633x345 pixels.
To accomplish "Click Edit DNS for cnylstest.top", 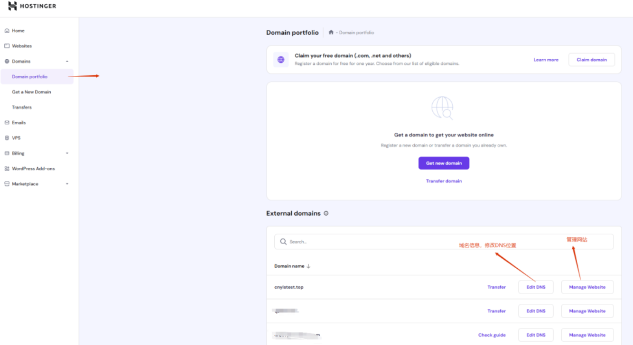I will pos(536,287).
